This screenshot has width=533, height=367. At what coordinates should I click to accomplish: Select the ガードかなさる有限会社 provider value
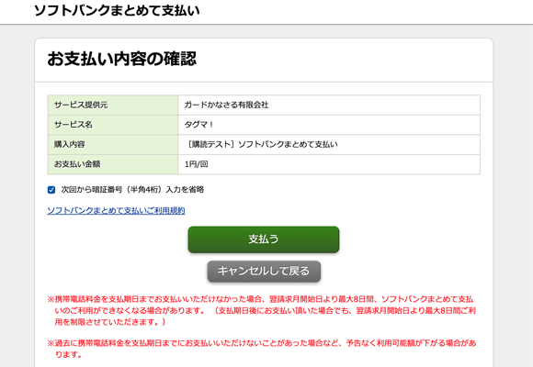coord(226,105)
